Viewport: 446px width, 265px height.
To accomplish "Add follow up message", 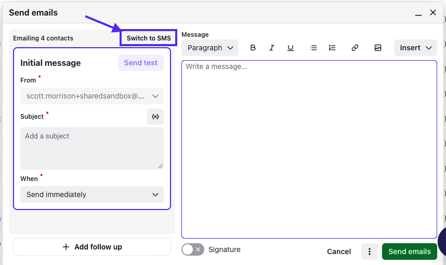I will [x=92, y=247].
